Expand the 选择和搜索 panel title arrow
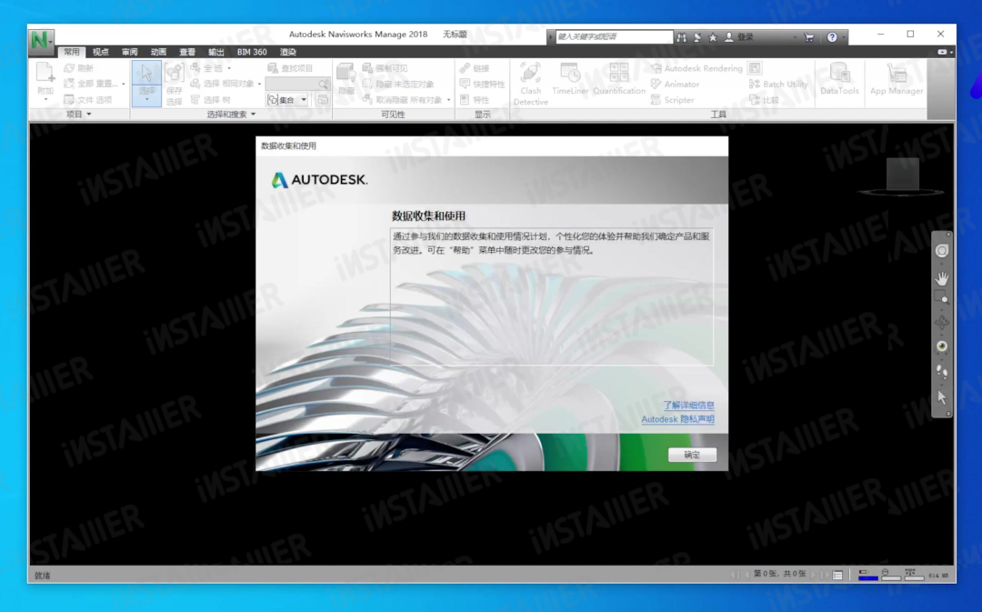This screenshot has width=982, height=612. point(253,114)
